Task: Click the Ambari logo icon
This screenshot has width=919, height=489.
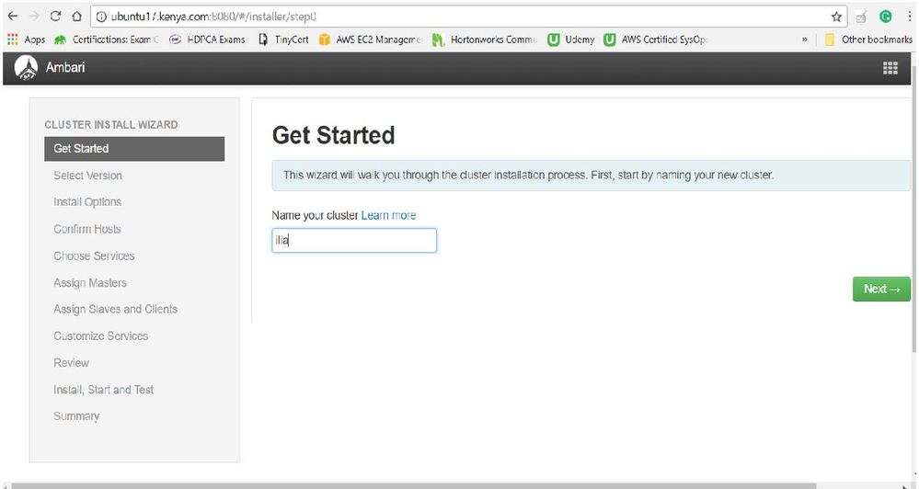Action: (x=26, y=67)
